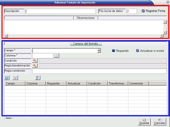Click the Cancelar button
This screenshot has height=127, width=170.
point(160,122)
